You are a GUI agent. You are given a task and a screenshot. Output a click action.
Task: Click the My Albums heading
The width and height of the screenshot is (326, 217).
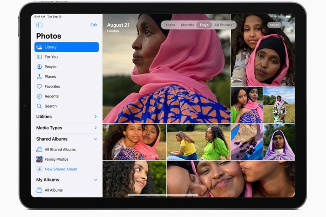[48, 180]
